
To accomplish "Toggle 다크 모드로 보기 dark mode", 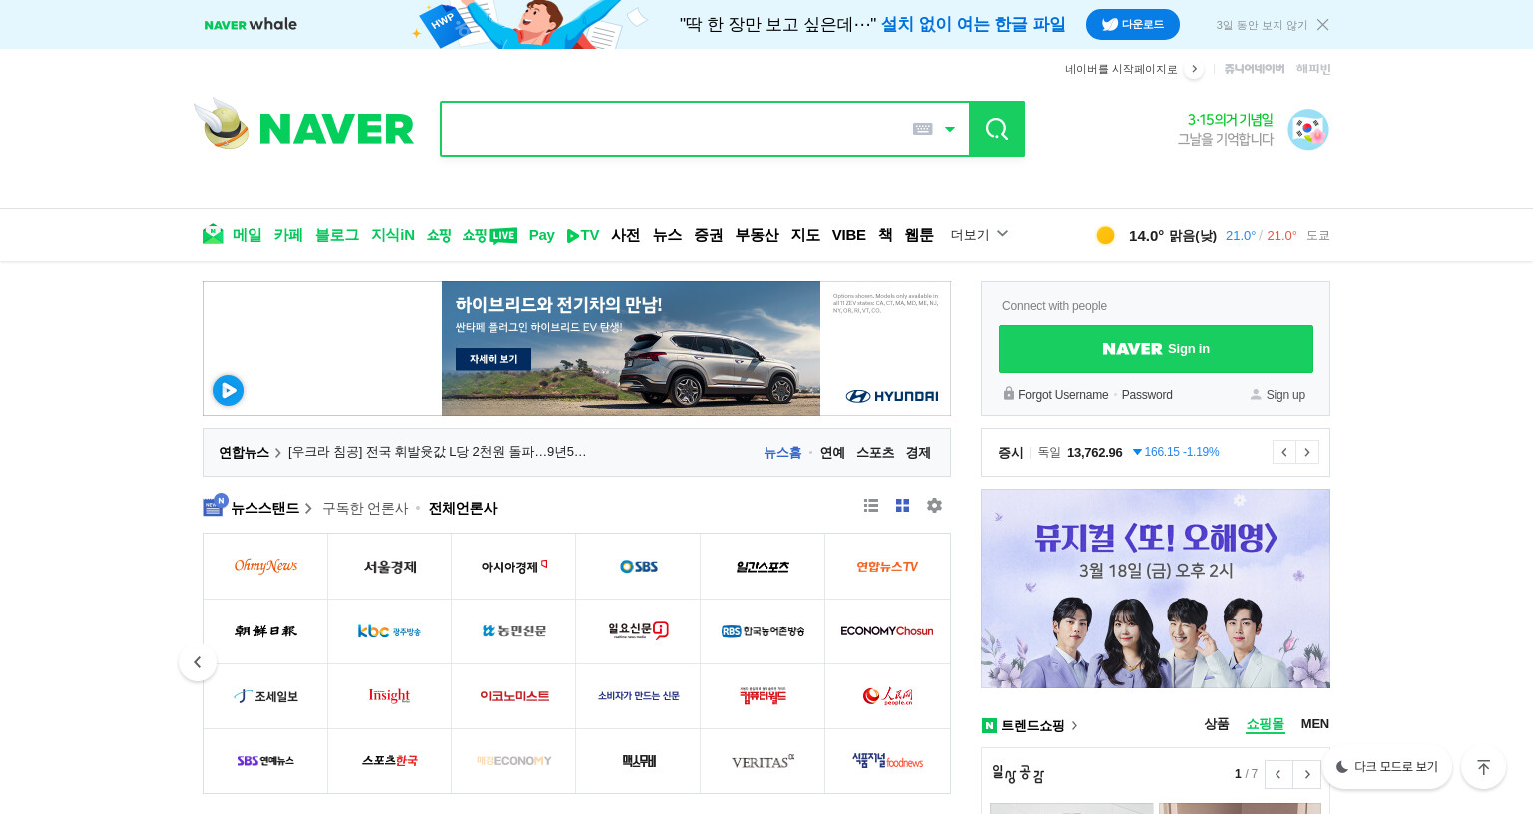I will 1387,766.
